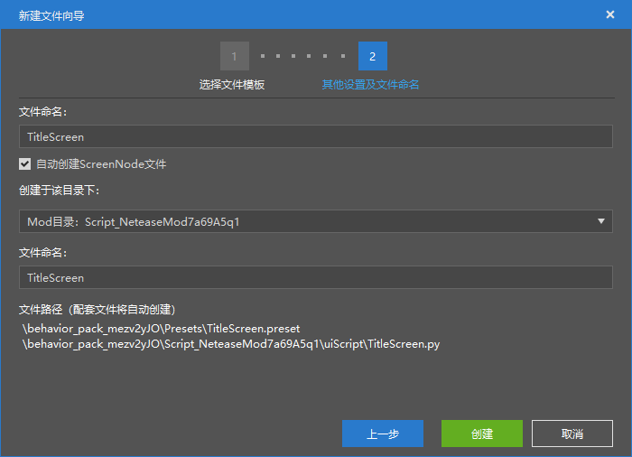The image size is (632, 457).
Task: Select the 其他设置及文件命名 step label
Action: point(370,85)
